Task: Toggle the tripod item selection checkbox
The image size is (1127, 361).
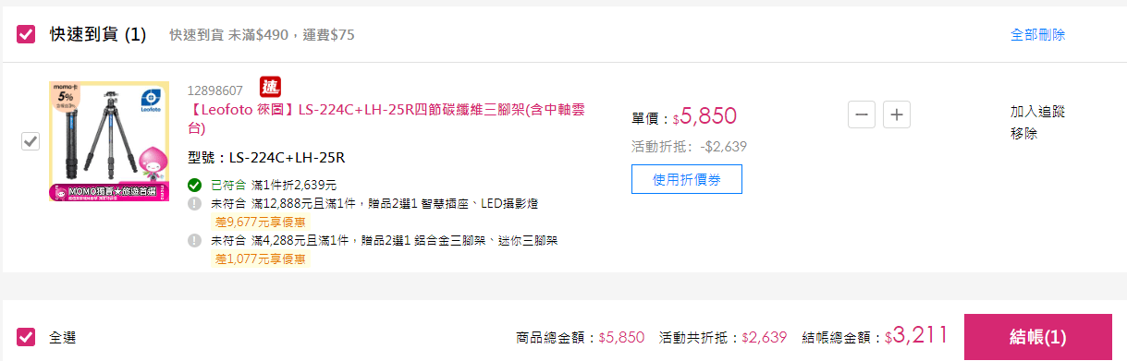Action: pos(31,141)
